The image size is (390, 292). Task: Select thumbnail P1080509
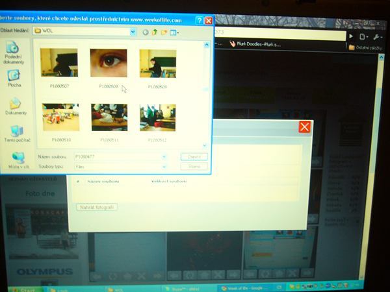click(158, 69)
